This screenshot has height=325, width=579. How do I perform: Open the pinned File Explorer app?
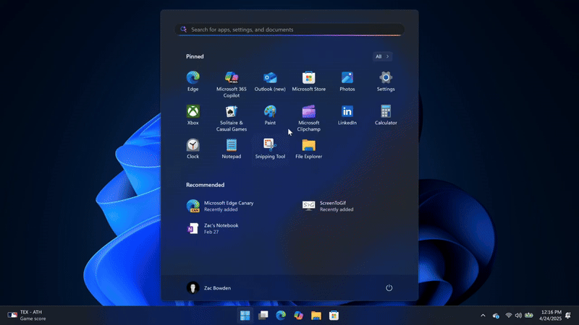[x=309, y=149]
